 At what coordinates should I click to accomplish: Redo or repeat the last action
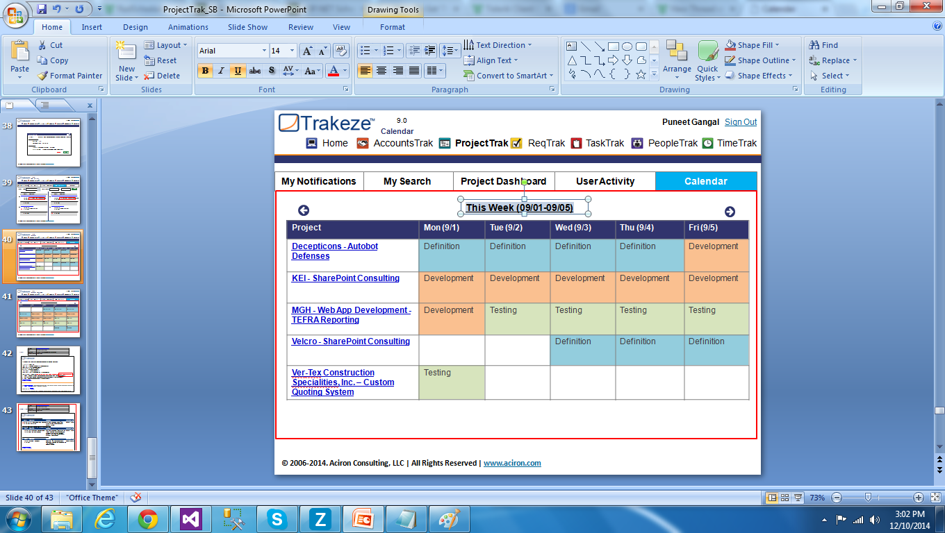79,9
